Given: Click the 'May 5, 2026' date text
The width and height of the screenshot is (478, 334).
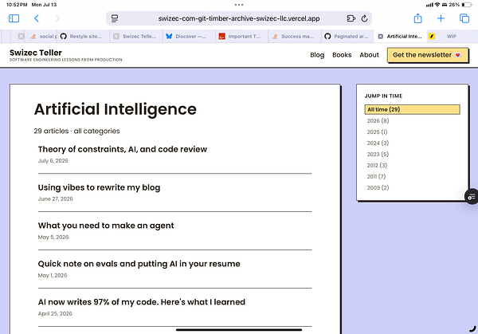Looking at the screenshot, I should coord(53,237).
